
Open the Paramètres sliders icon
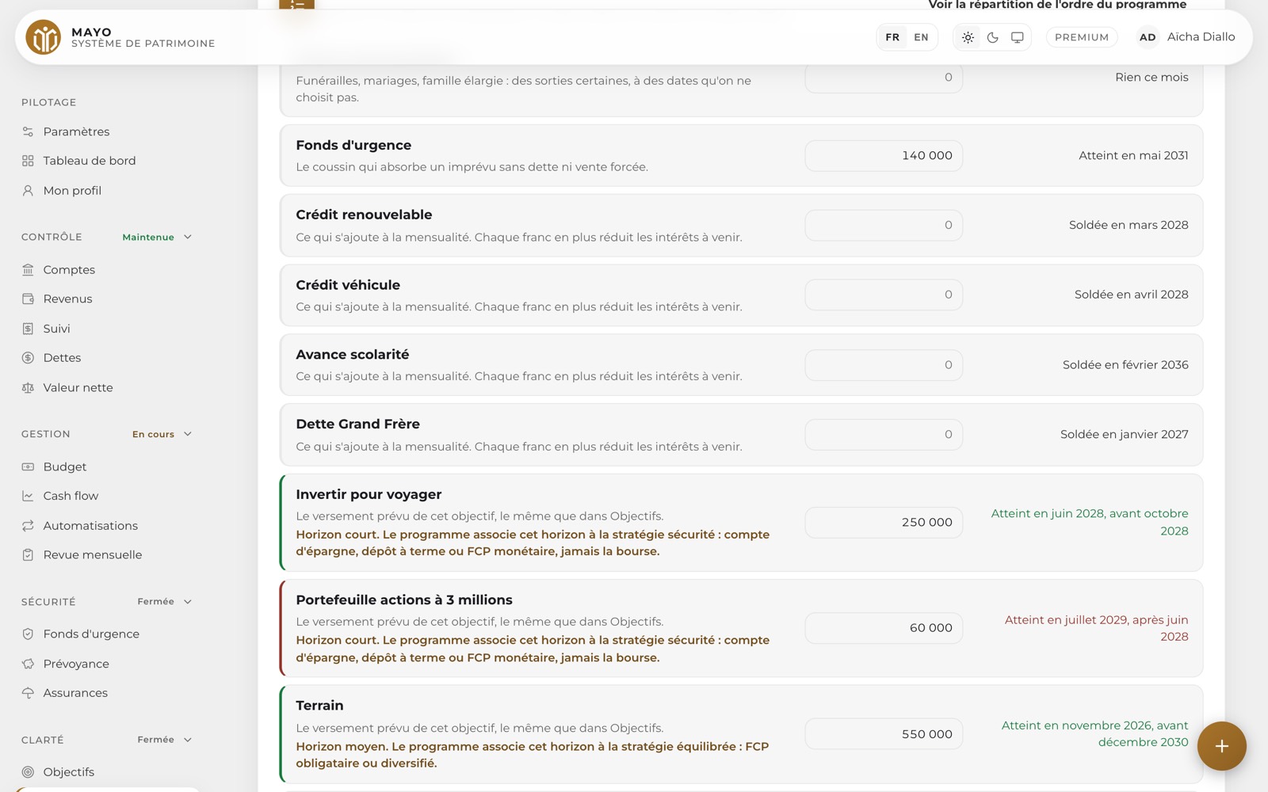pyautogui.click(x=28, y=131)
